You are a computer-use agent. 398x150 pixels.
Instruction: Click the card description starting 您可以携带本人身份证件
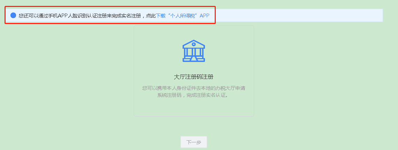click(x=194, y=92)
